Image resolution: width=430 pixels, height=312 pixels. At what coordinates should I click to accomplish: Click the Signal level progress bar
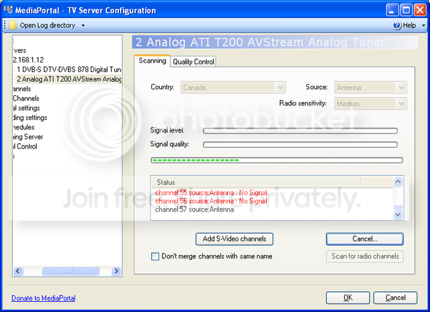pos(300,131)
